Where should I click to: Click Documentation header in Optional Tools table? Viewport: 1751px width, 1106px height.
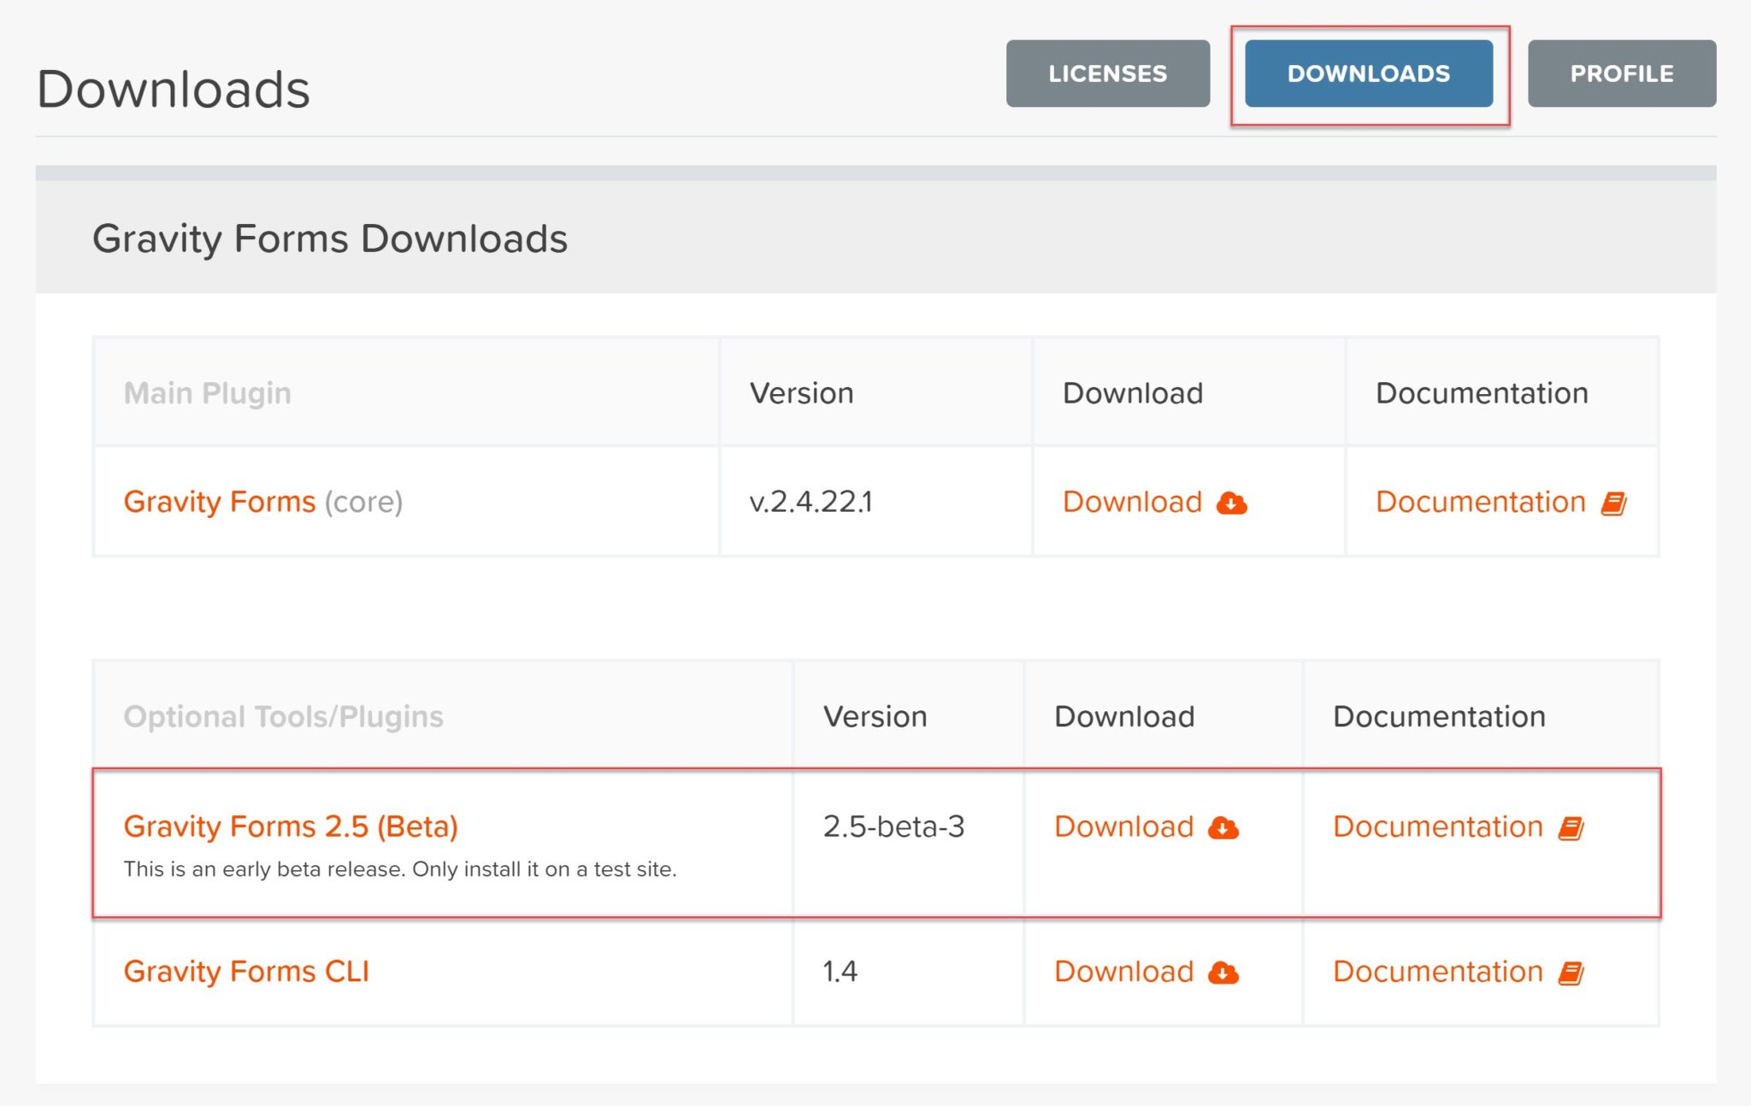click(x=1439, y=716)
